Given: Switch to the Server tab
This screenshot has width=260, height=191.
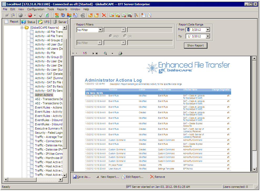Looking at the screenshot, I should (60, 22).
